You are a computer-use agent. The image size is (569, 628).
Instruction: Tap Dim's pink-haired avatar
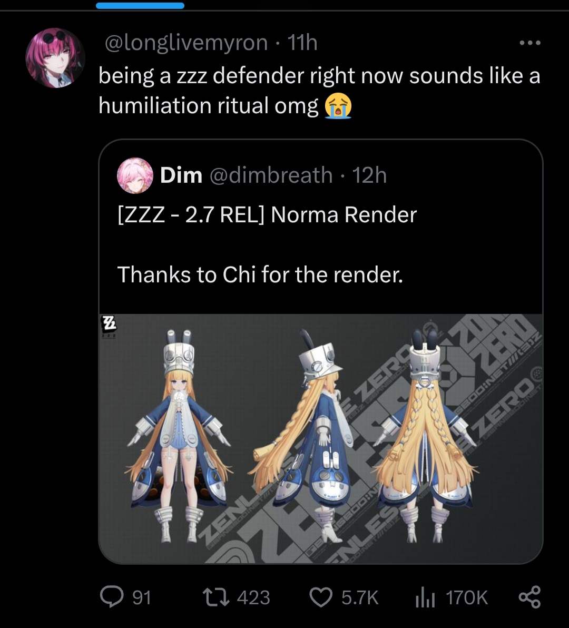click(x=135, y=175)
